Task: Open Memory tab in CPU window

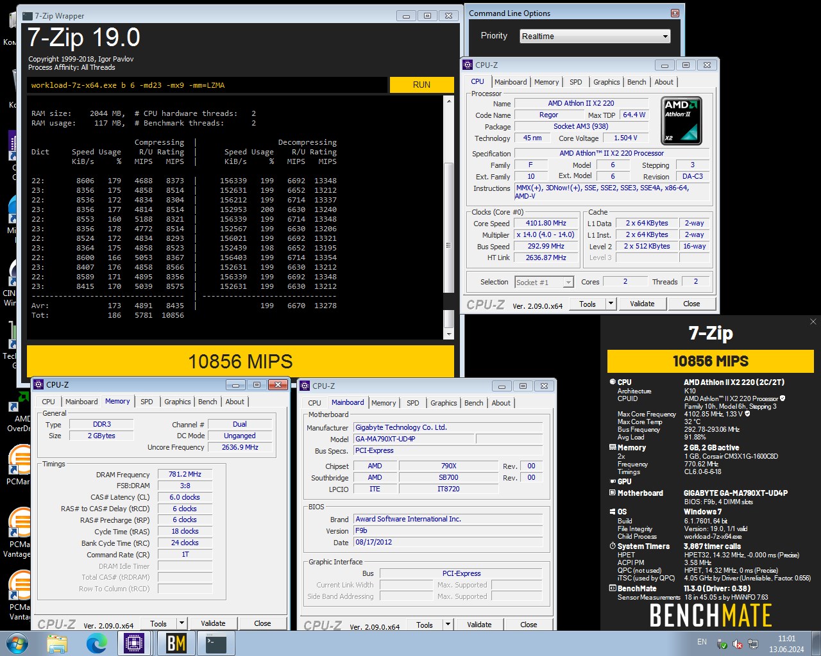Action: (546, 82)
